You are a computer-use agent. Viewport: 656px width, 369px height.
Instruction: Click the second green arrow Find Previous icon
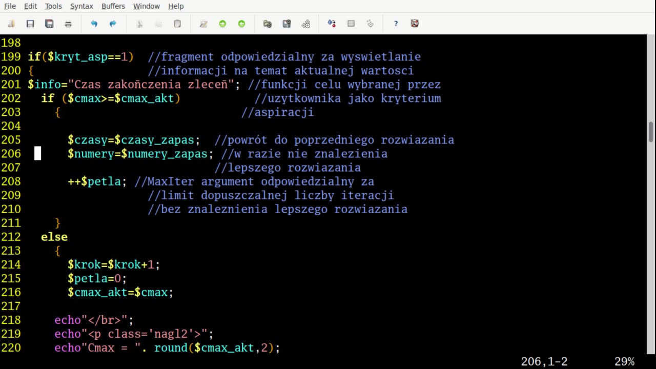tap(241, 24)
